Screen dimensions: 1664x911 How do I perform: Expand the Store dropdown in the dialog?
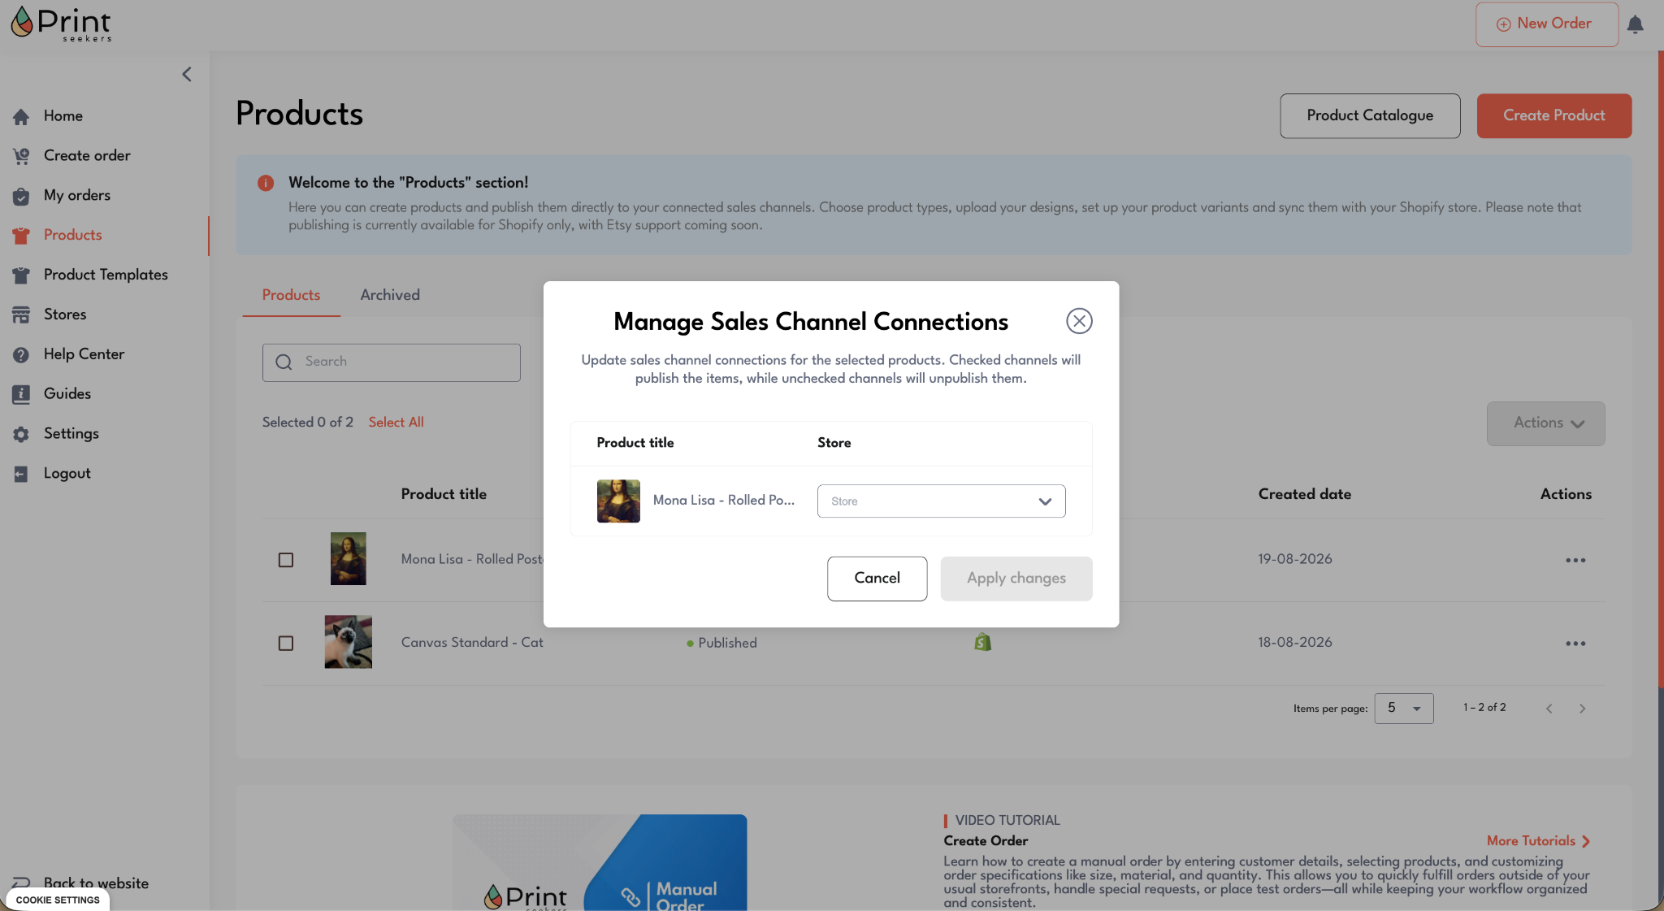[941, 501]
